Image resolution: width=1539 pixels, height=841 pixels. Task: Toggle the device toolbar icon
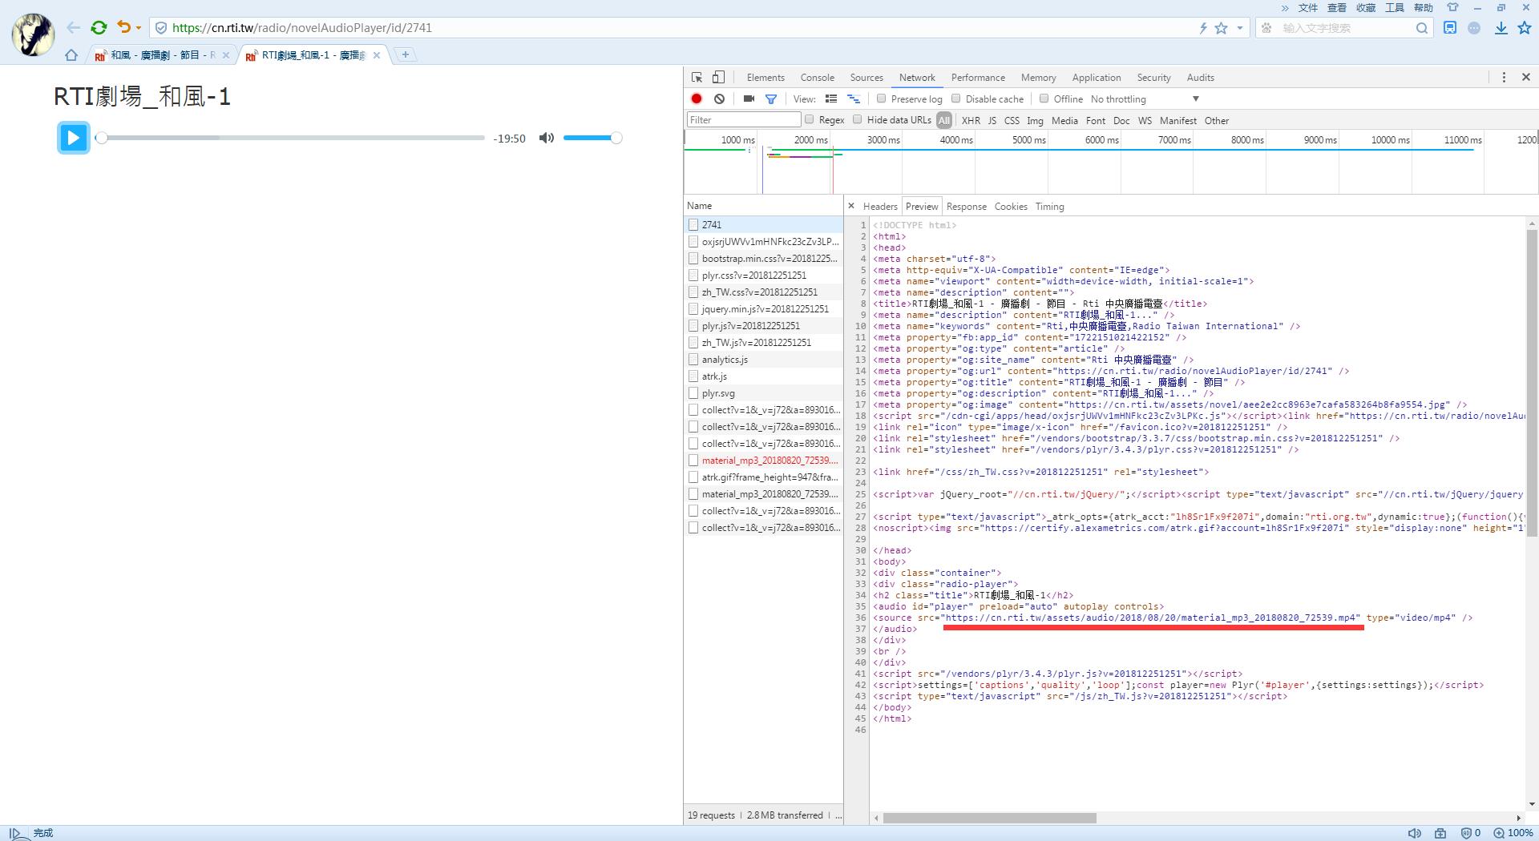719,78
